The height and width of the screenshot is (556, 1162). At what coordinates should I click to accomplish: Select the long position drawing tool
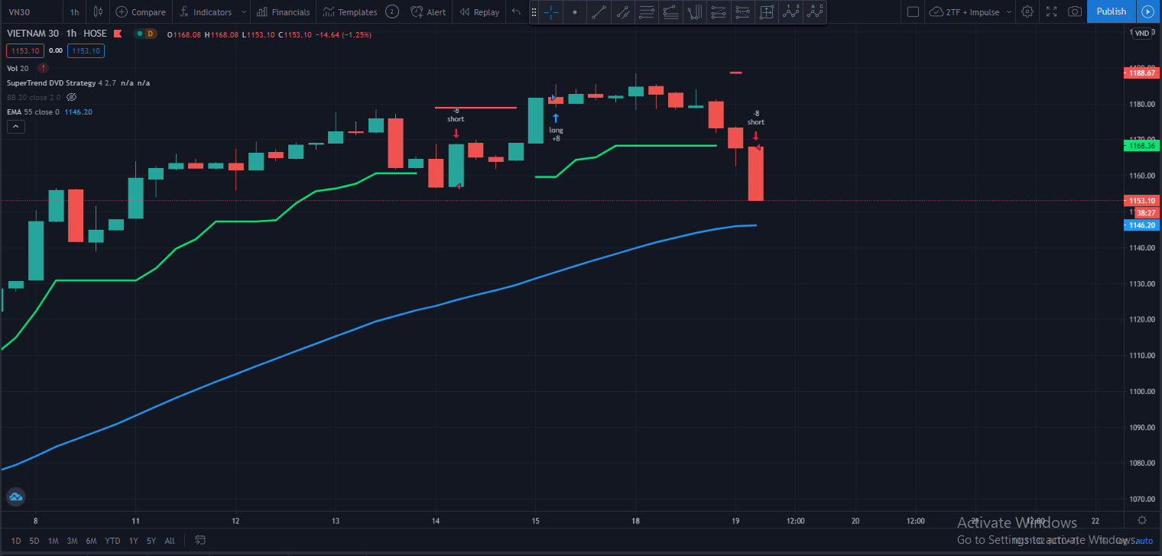[x=718, y=12]
